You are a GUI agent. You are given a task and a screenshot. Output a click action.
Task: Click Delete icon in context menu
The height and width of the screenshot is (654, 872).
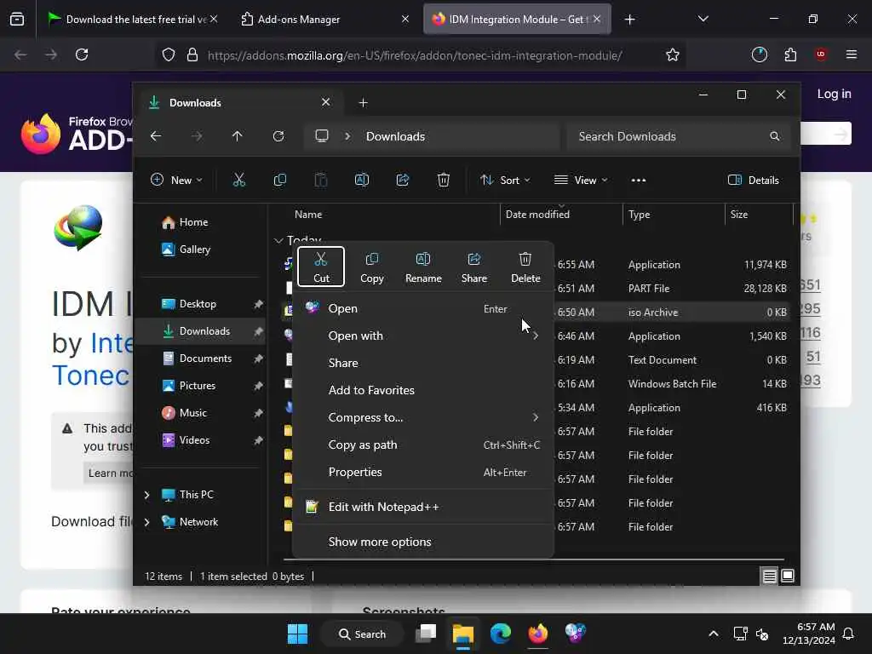click(525, 267)
